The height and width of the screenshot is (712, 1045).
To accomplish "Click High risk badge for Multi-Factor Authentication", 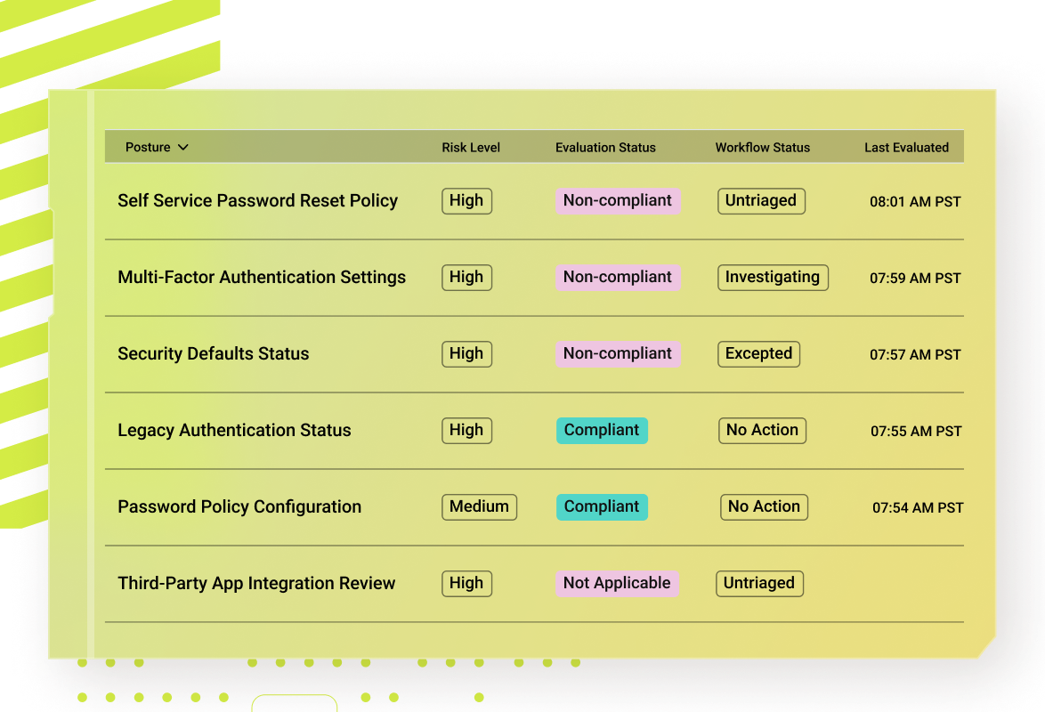I will tap(466, 278).
